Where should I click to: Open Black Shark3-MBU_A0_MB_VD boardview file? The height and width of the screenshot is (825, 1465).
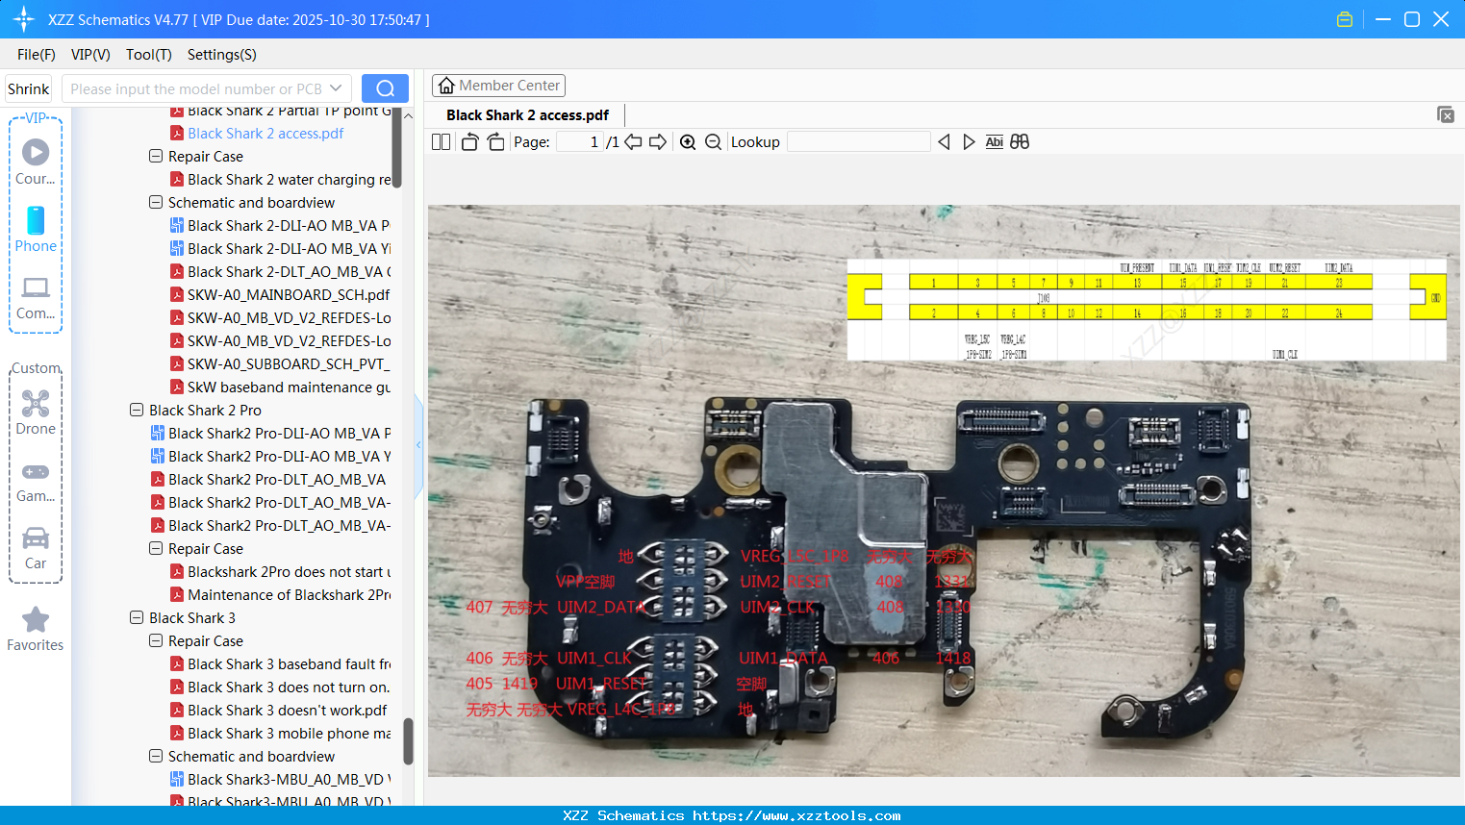click(290, 780)
